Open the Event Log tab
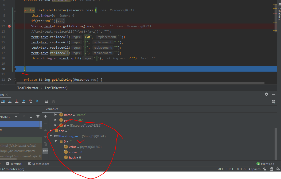The image size is (281, 179). click(x=266, y=164)
